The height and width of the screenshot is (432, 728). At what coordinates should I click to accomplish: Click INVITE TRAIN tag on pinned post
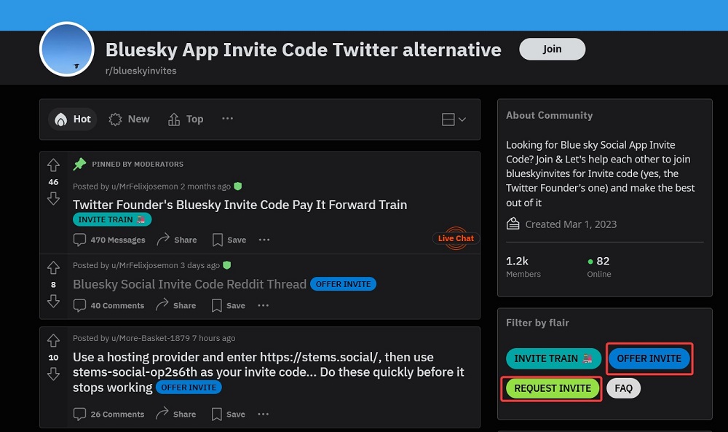tap(112, 219)
